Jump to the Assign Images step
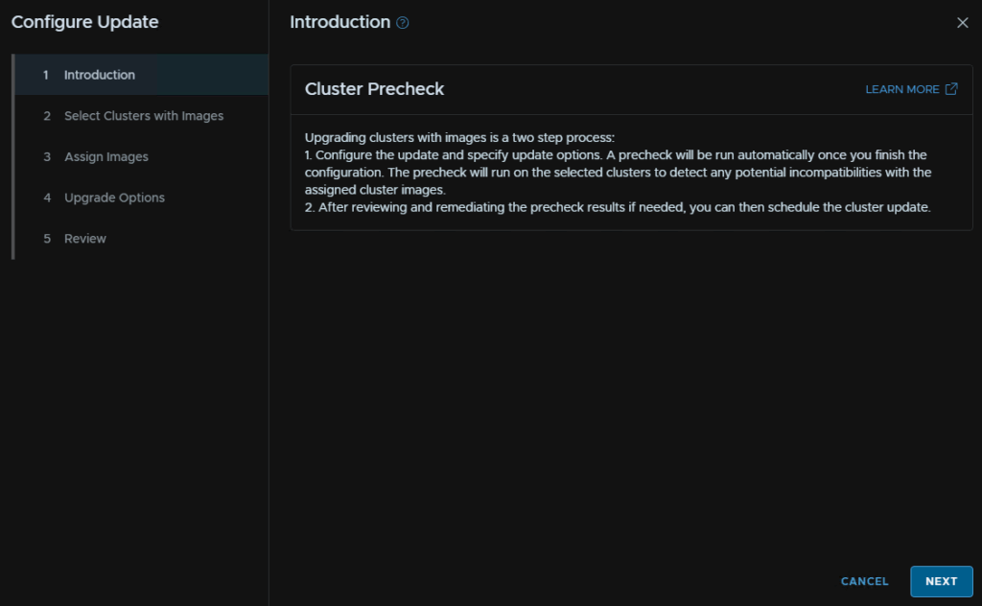This screenshot has width=982, height=606. (x=106, y=156)
